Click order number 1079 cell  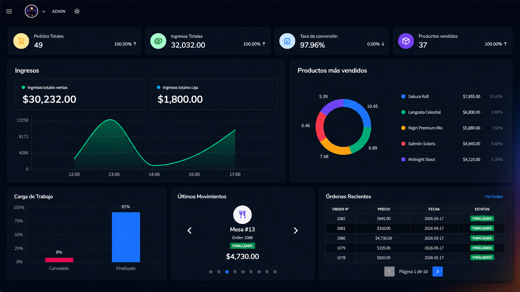tap(341, 248)
